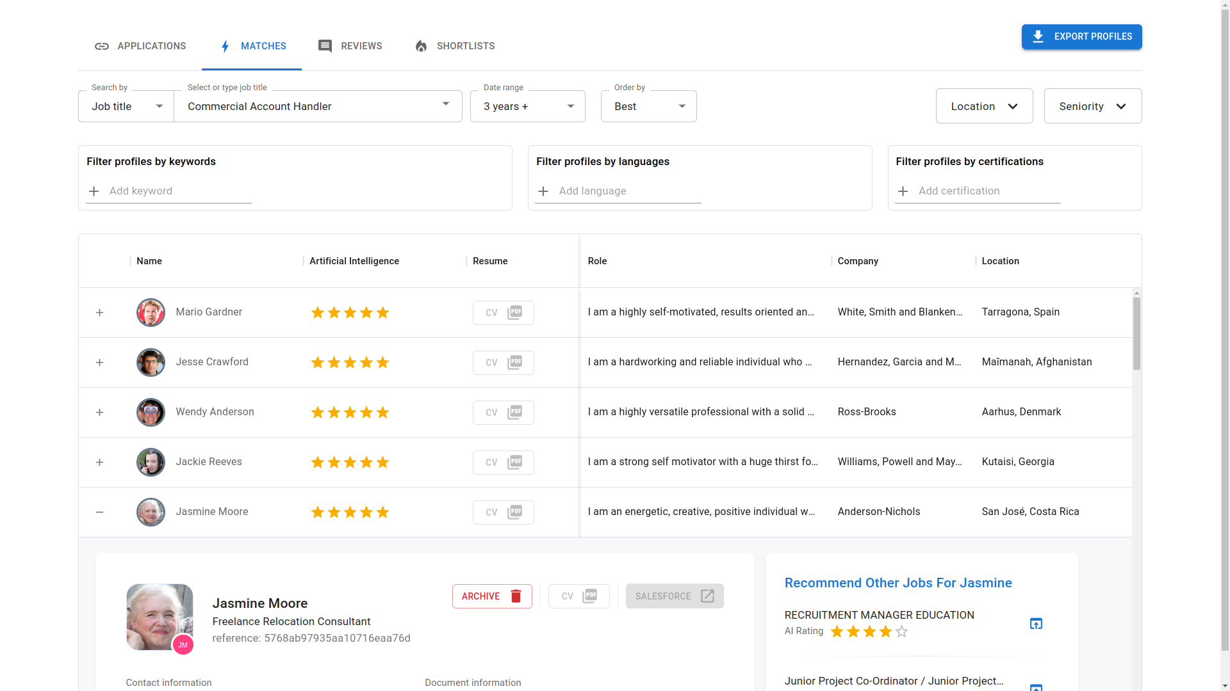This screenshot has width=1230, height=691.
Task: Click the plus icon beside Add keyword
Action: [x=94, y=191]
